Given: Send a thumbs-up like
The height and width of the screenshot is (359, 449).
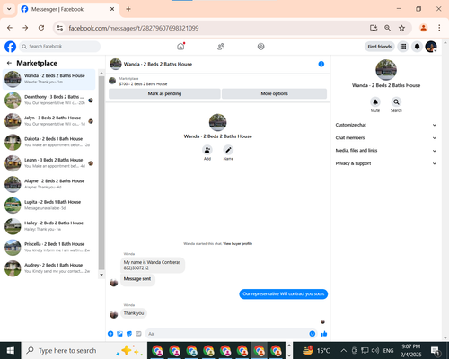Looking at the screenshot, I should click(x=324, y=334).
